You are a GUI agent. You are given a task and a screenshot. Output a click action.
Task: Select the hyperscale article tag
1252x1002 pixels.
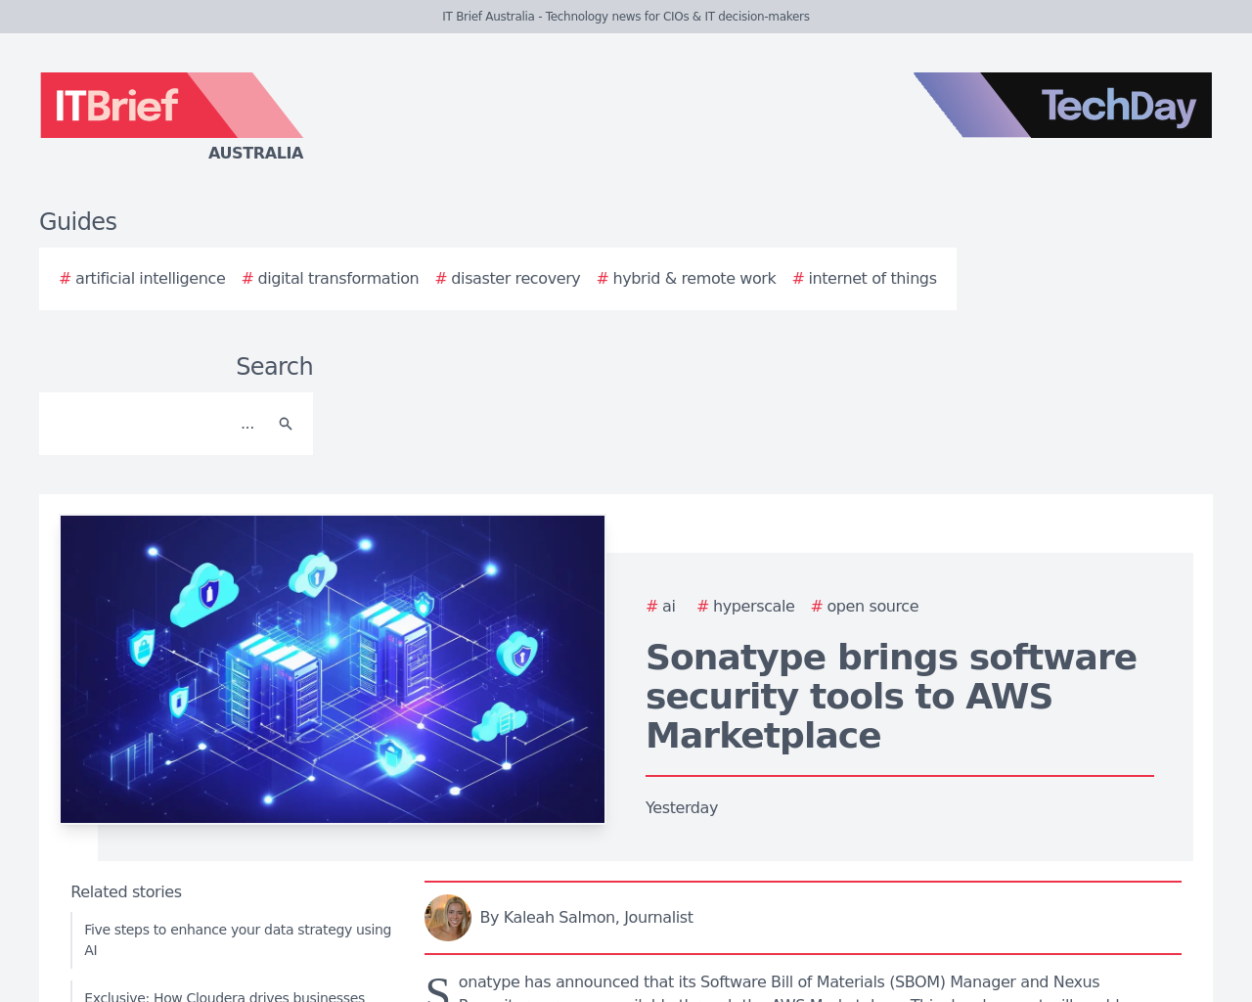(746, 607)
